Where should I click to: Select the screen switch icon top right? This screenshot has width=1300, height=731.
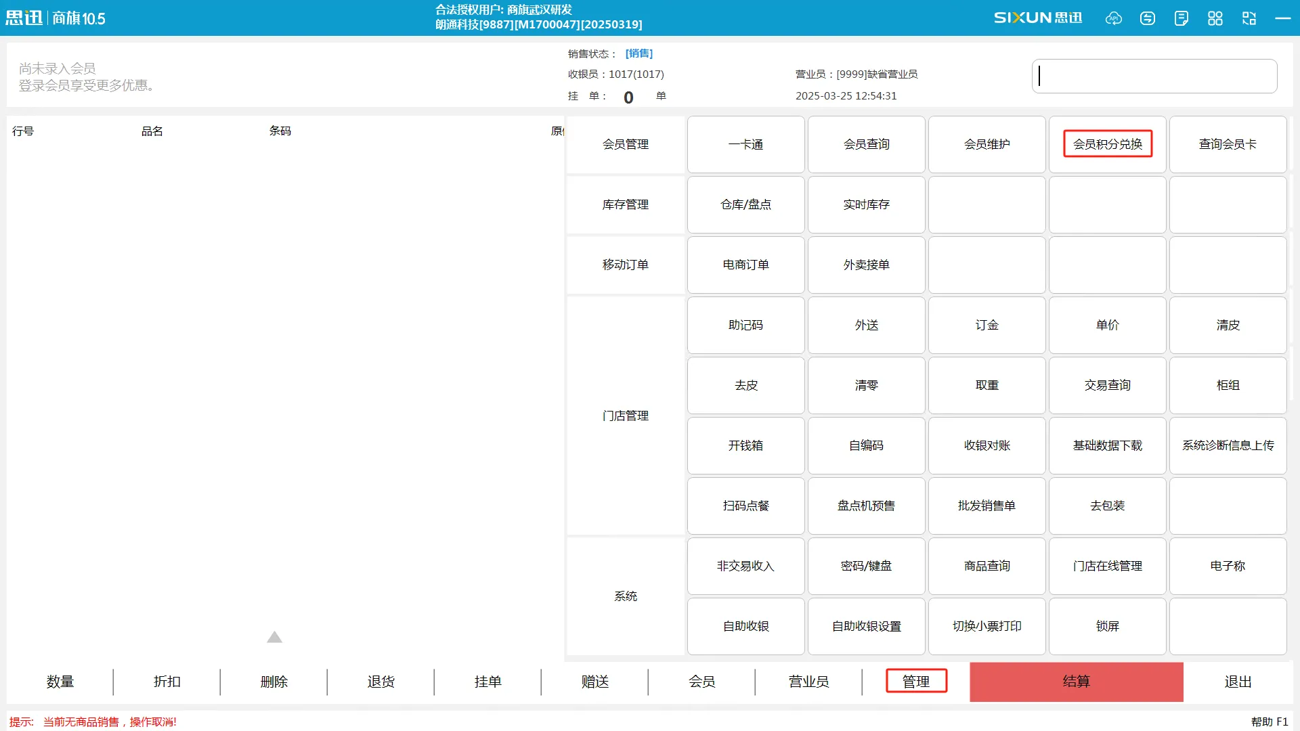[x=1249, y=18]
